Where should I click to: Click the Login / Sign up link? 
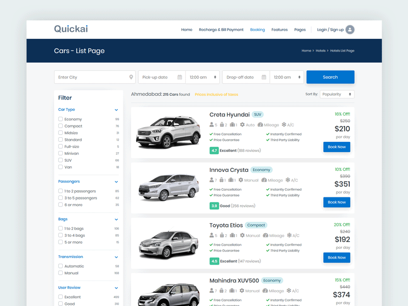click(330, 30)
